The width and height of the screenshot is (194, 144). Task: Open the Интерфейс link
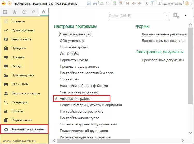coord(69,54)
